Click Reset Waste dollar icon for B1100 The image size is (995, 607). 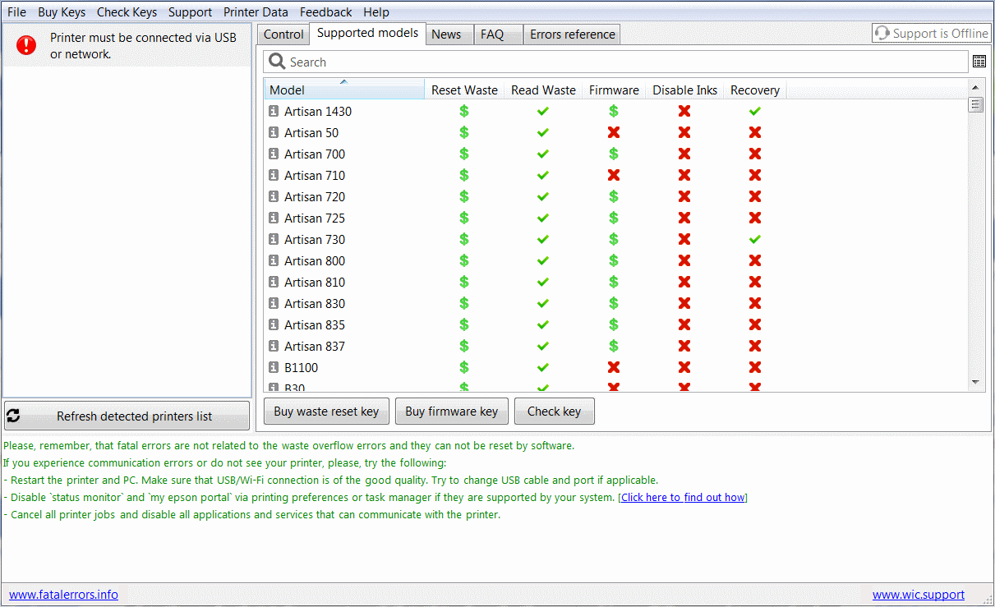(464, 367)
